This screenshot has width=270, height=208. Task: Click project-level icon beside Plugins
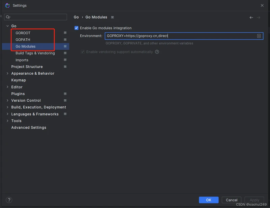[65, 94]
